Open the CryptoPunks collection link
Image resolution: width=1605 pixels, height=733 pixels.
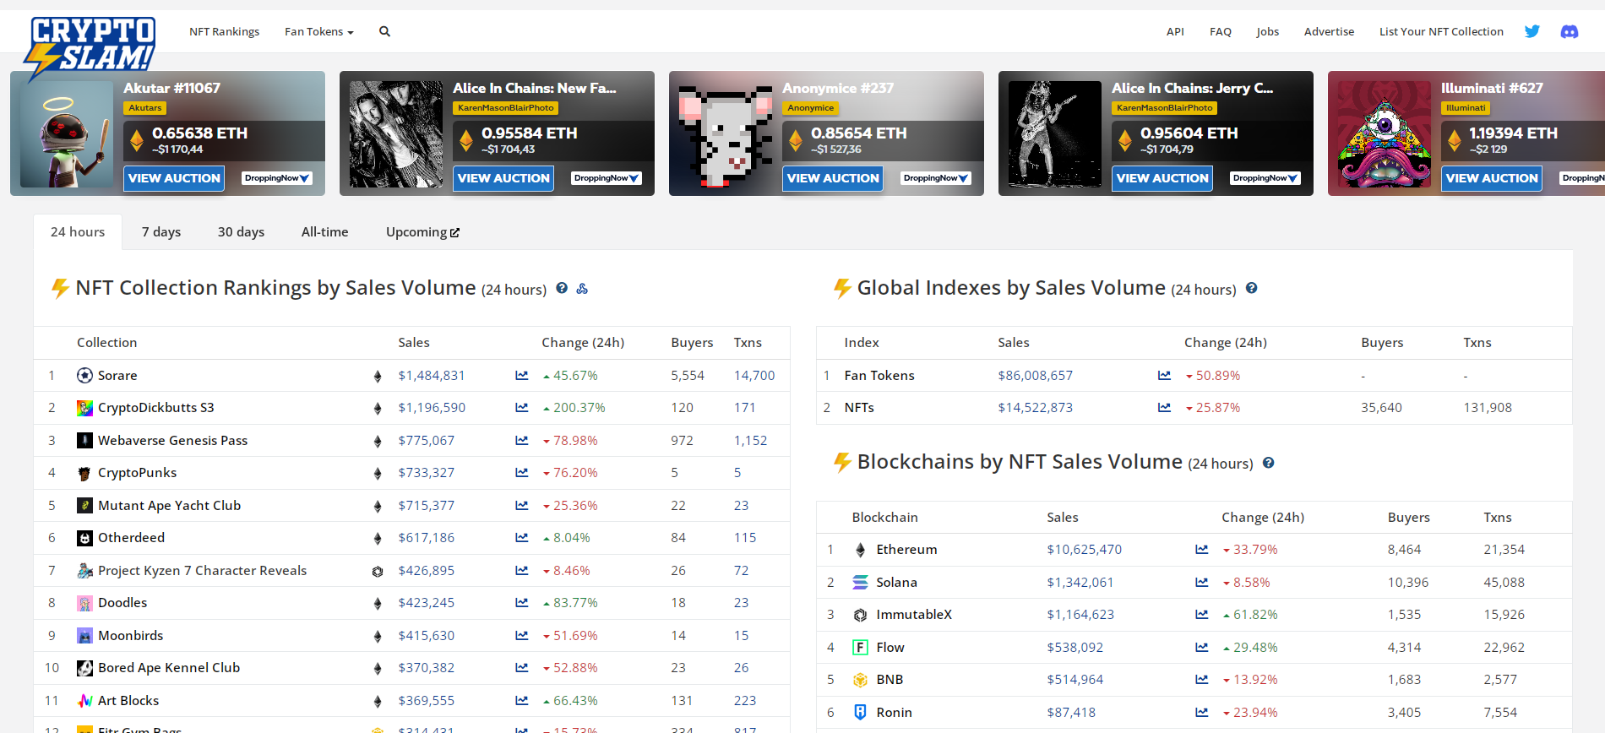click(x=137, y=473)
